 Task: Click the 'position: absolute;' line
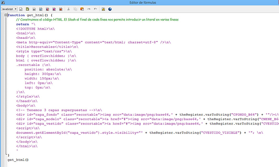[x=48, y=70]
